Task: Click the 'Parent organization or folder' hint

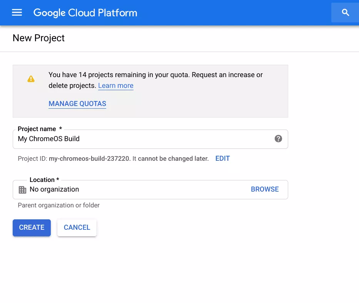Action: coord(58,205)
